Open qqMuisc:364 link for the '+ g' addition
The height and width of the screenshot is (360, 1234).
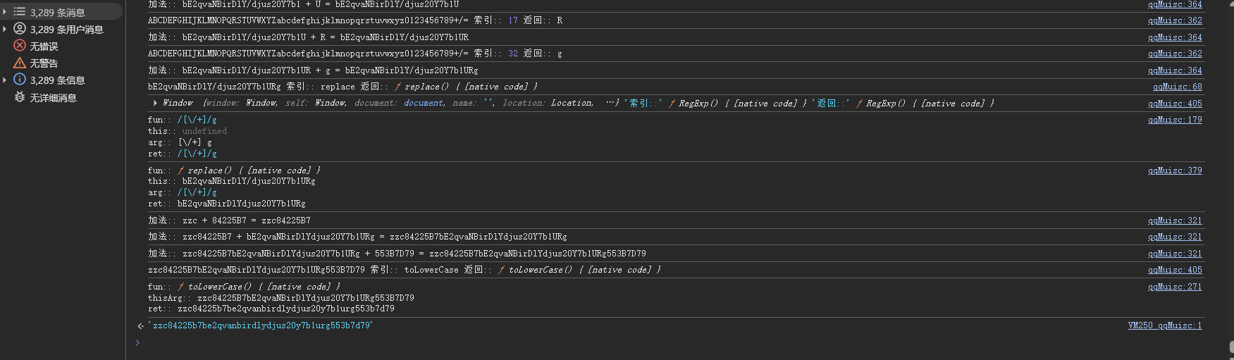pyautogui.click(x=1175, y=70)
